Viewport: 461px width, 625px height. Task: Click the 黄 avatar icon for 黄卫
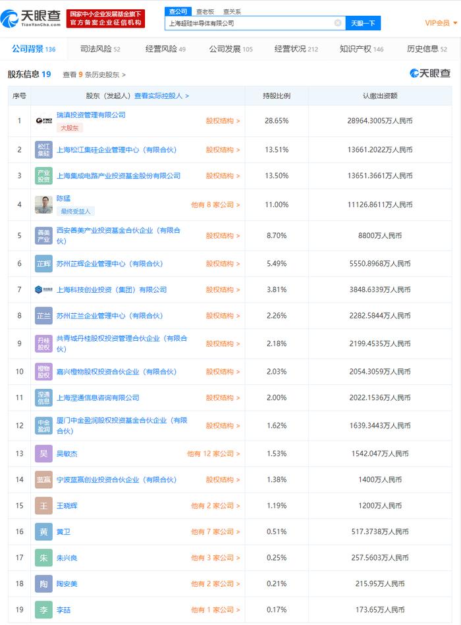tap(43, 532)
